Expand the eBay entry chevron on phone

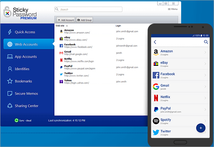point(205,64)
